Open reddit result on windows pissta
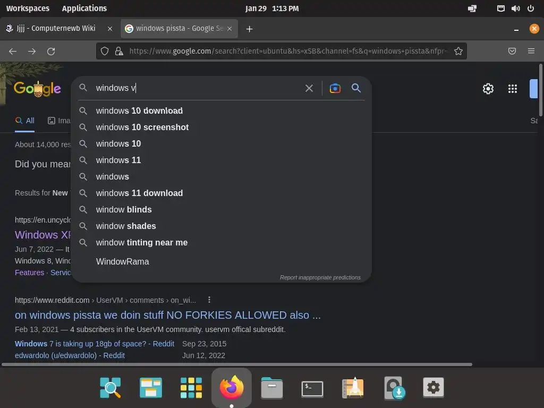The image size is (544, 408). [167, 315]
